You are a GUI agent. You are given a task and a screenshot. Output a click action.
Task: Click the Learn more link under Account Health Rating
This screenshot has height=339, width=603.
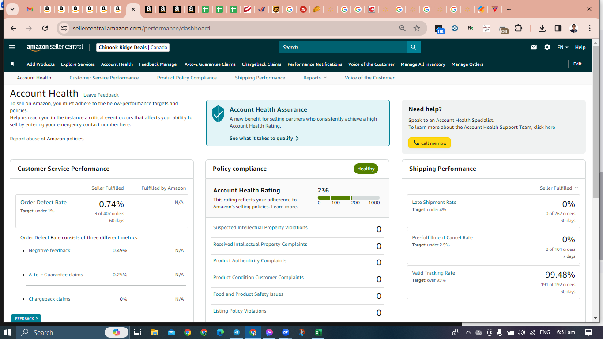click(x=284, y=207)
